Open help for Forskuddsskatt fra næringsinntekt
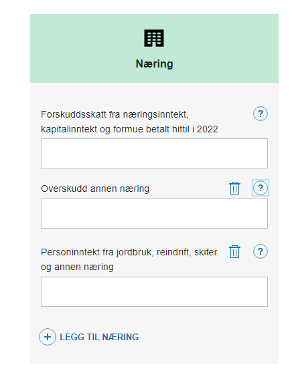Viewport: 292px width, 383px height. click(260, 114)
